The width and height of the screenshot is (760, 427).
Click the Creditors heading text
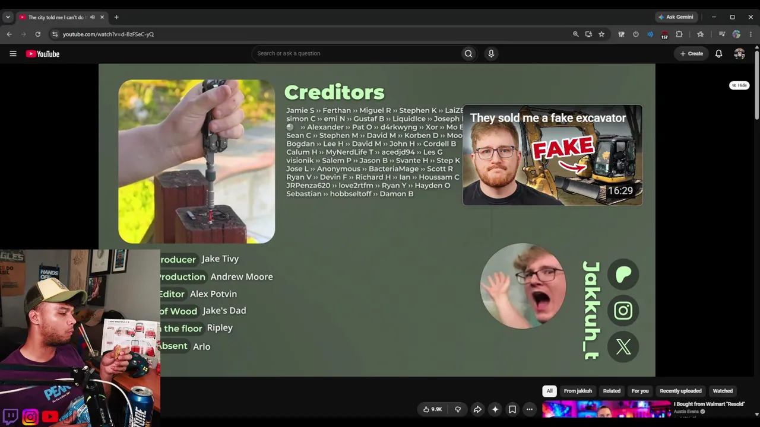click(334, 93)
